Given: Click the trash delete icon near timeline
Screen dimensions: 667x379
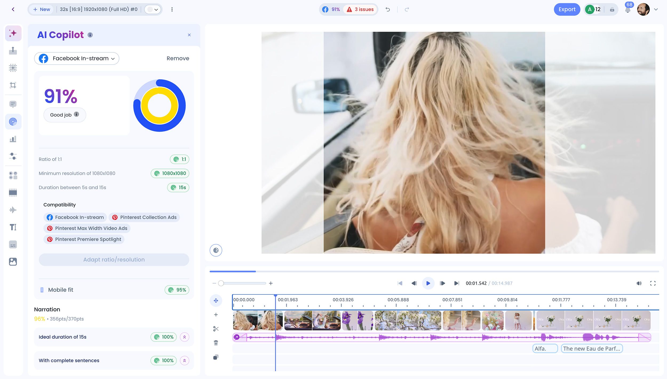Looking at the screenshot, I should point(216,343).
